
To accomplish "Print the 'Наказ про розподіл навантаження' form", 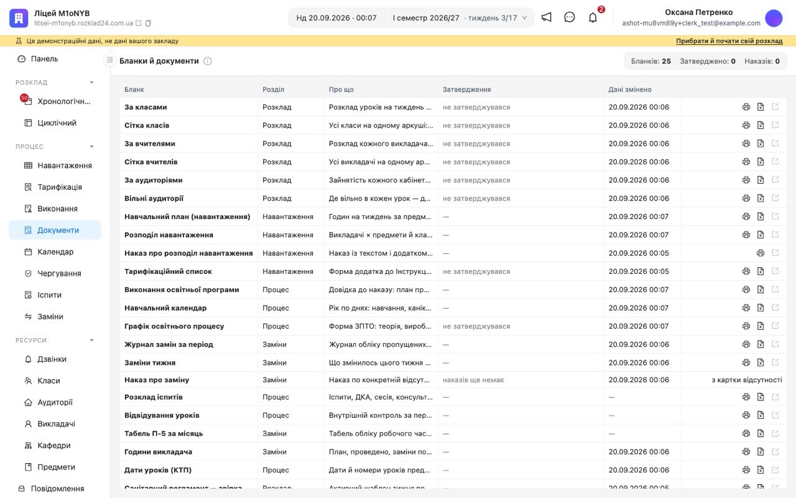I will point(760,253).
